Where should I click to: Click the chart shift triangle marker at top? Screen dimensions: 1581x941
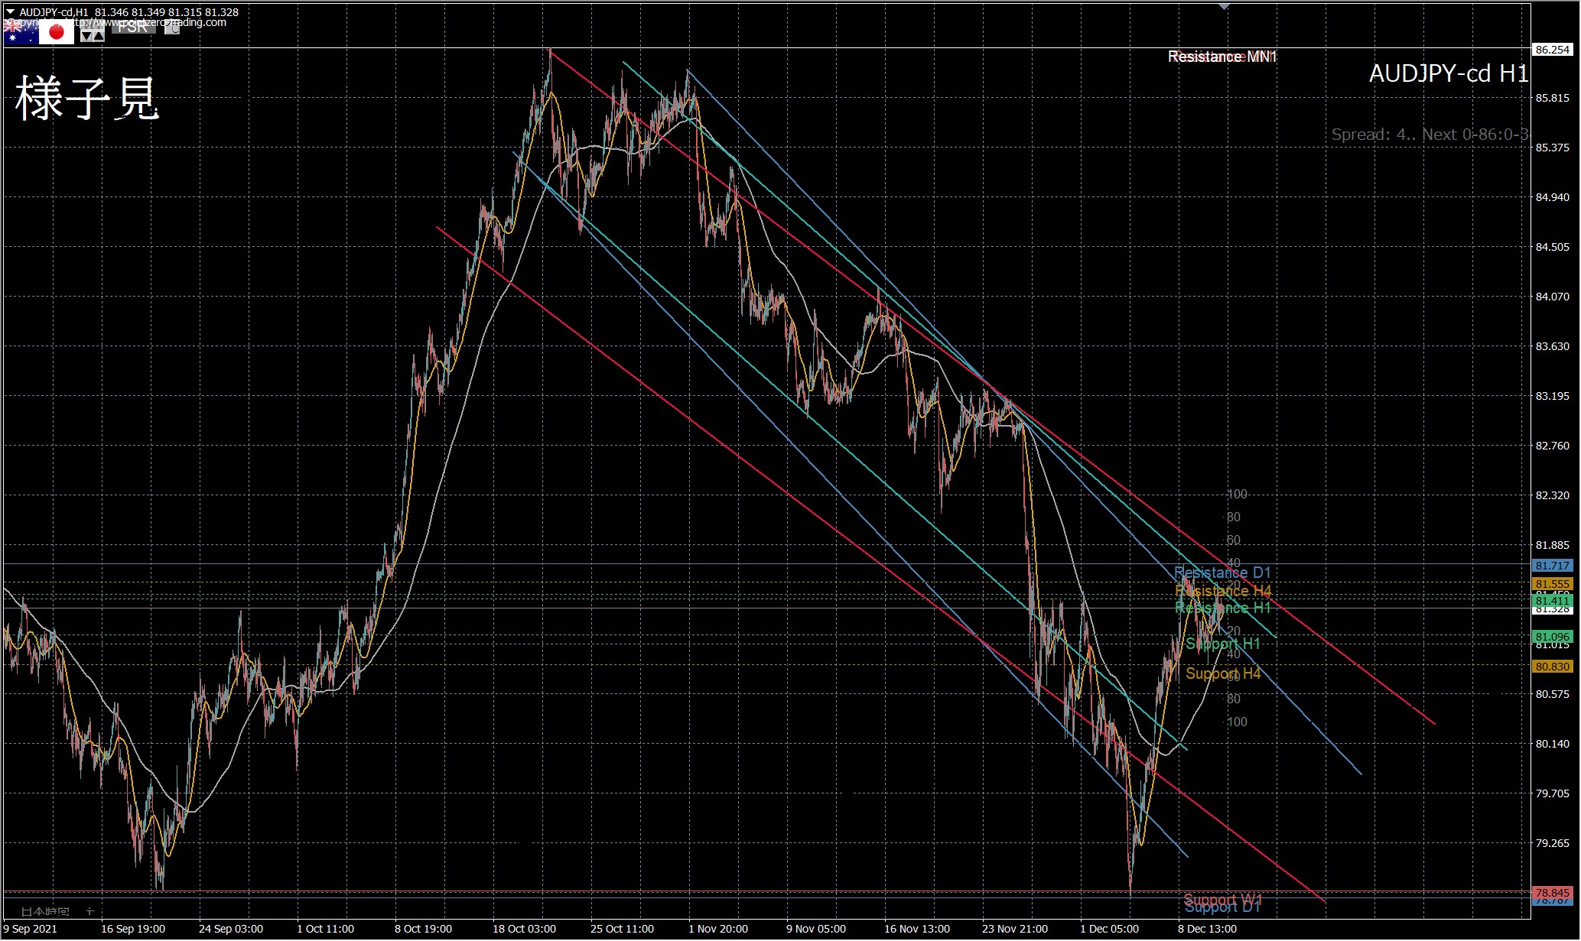(x=1224, y=6)
